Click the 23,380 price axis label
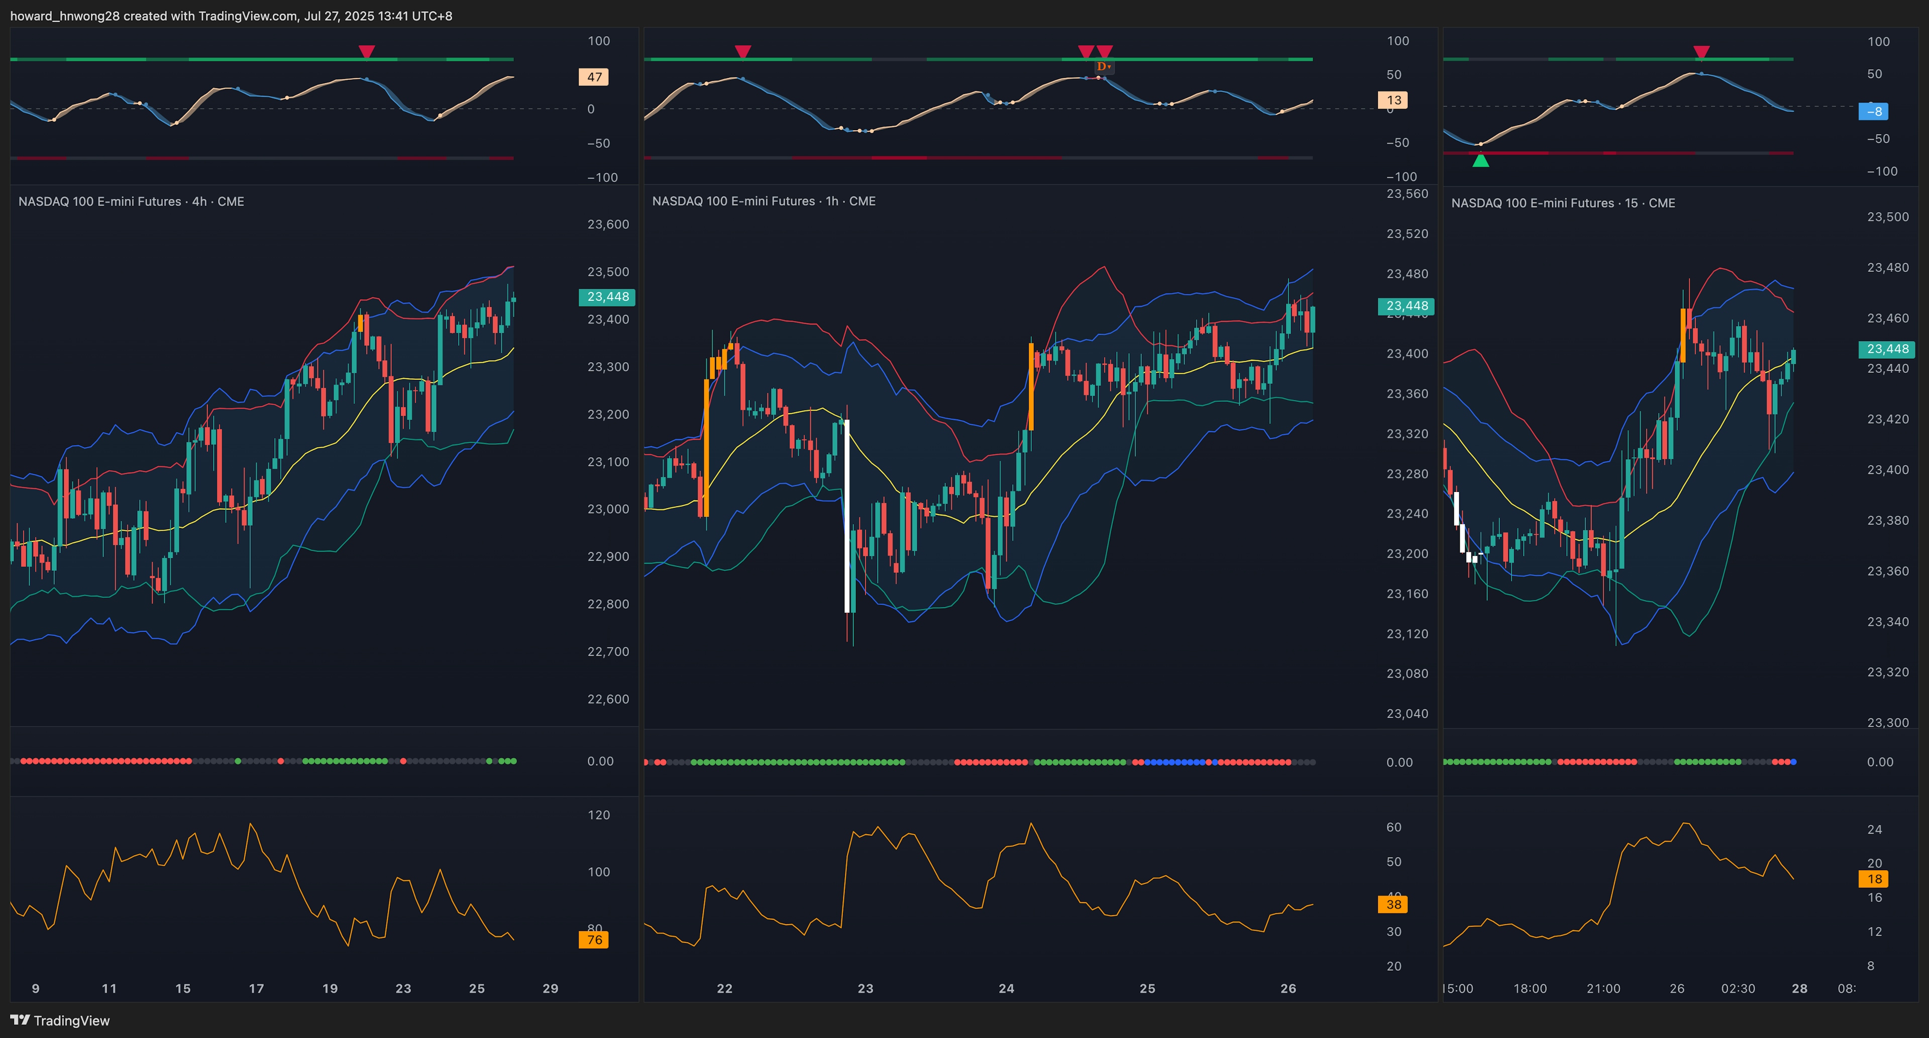This screenshot has height=1038, width=1929. click(x=1888, y=520)
